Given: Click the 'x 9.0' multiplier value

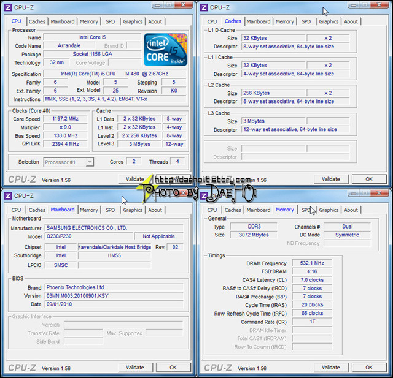Looking at the screenshot, I should (66, 127).
